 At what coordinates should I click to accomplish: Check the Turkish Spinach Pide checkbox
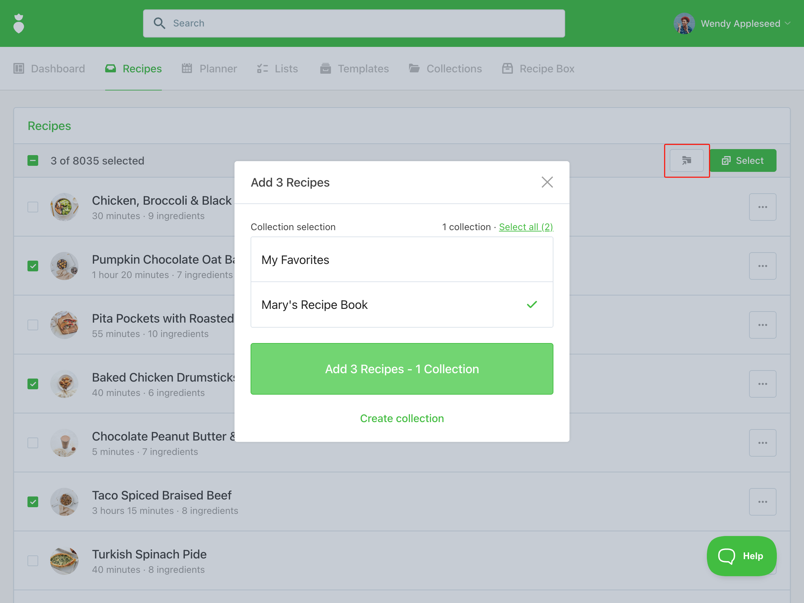point(33,561)
